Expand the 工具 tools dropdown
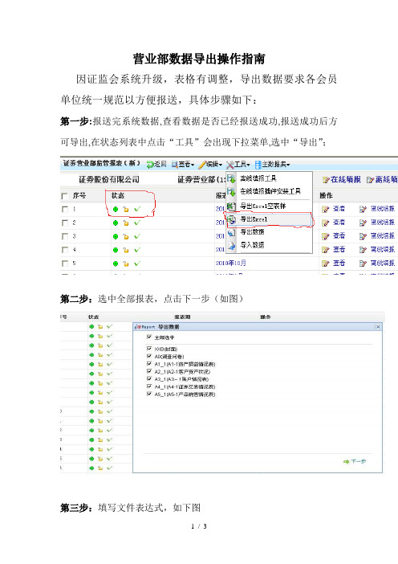This screenshot has width=398, height=564. [x=238, y=165]
